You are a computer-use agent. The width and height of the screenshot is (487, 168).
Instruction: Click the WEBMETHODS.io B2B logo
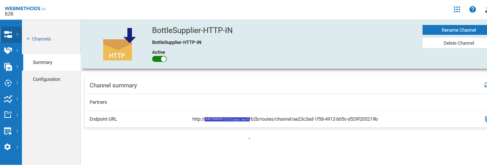point(25,11)
